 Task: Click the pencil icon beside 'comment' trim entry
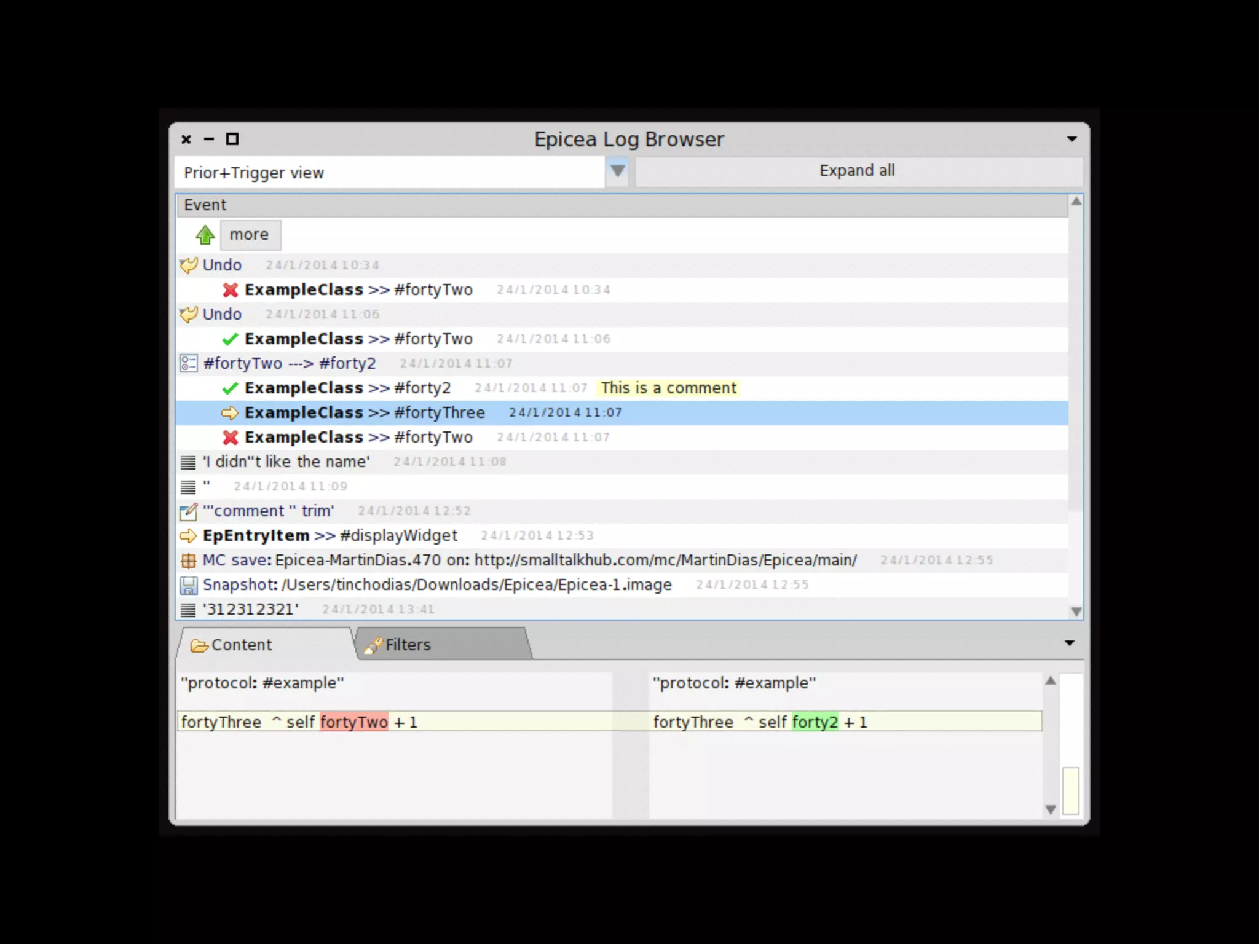(x=188, y=511)
